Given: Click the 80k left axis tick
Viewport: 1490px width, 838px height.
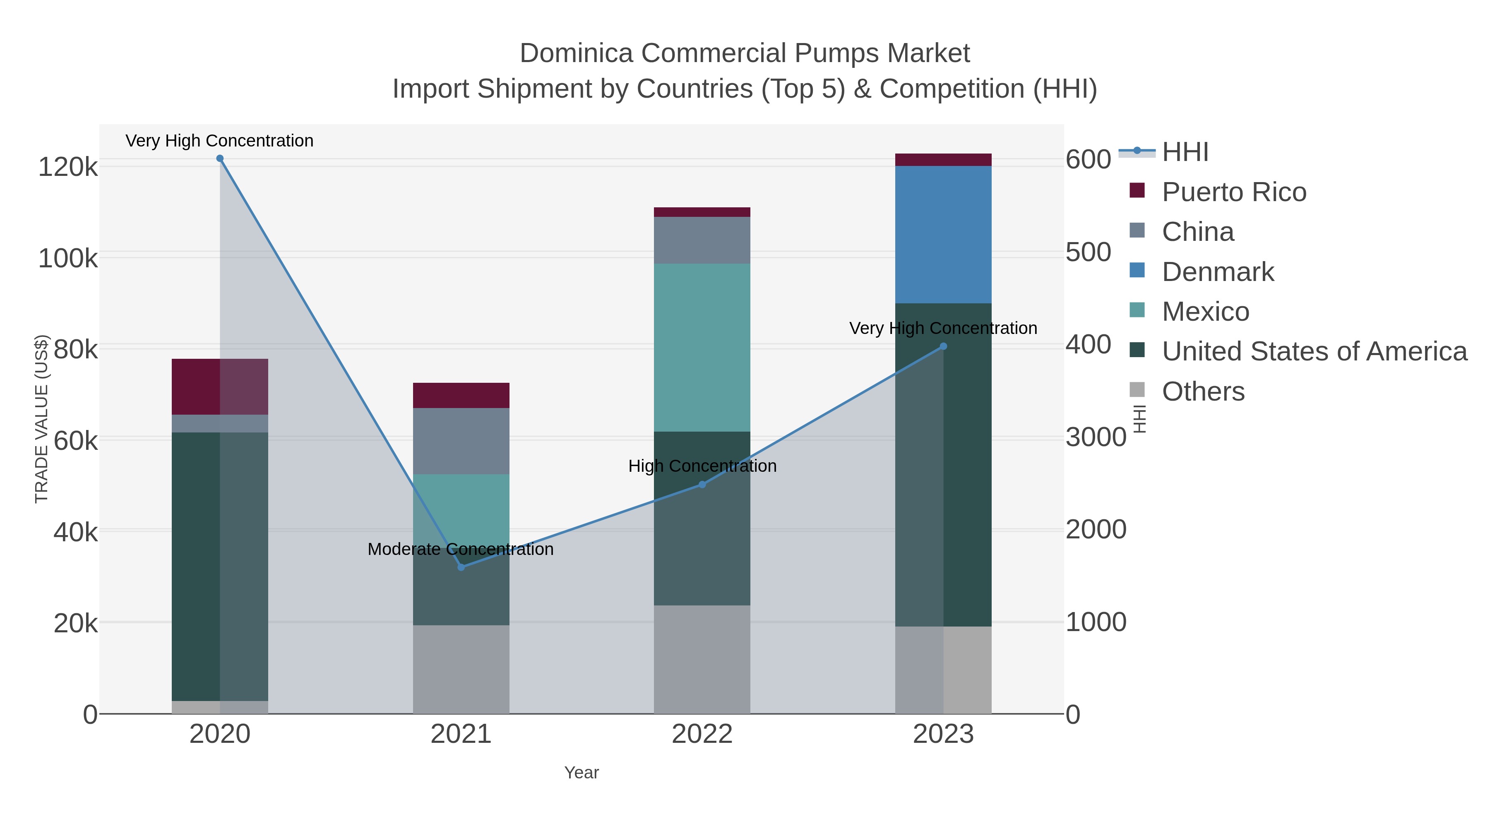Looking at the screenshot, I should pyautogui.click(x=76, y=350).
